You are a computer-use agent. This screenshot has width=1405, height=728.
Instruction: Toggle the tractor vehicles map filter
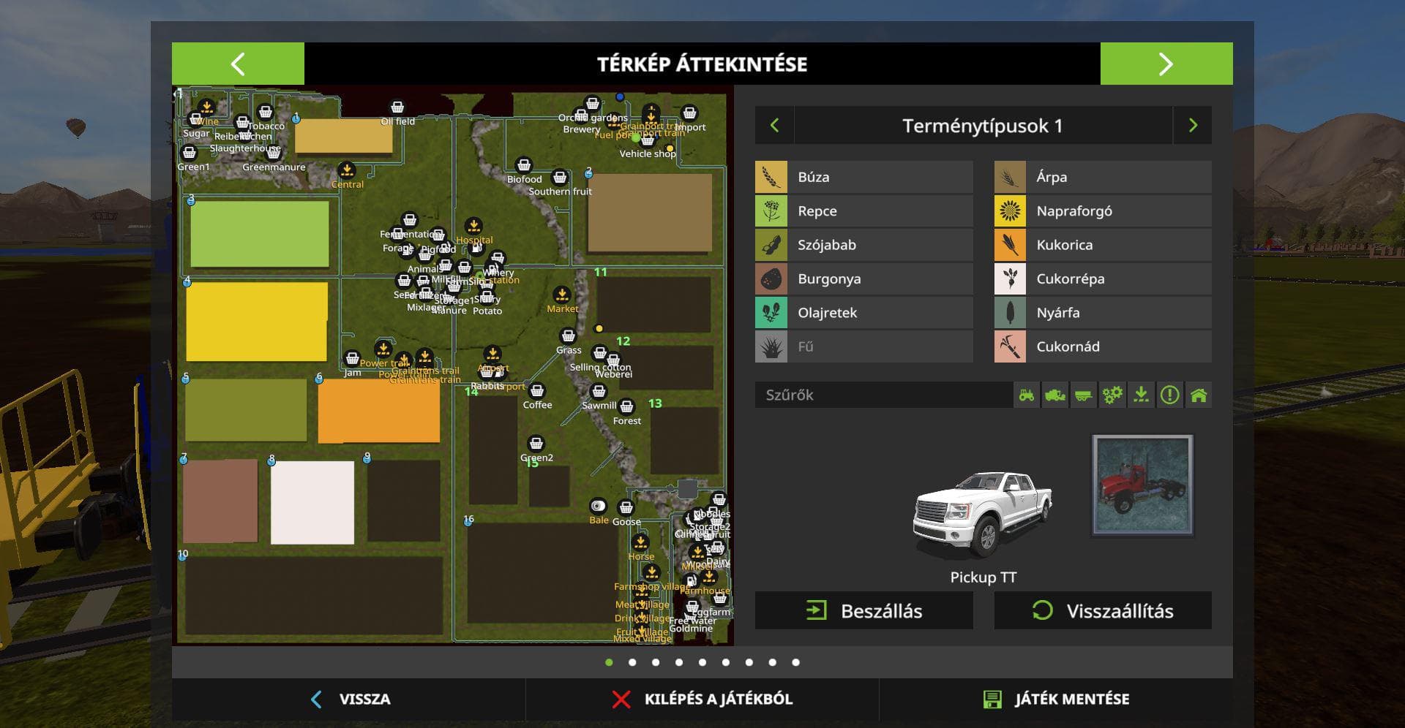click(1027, 395)
